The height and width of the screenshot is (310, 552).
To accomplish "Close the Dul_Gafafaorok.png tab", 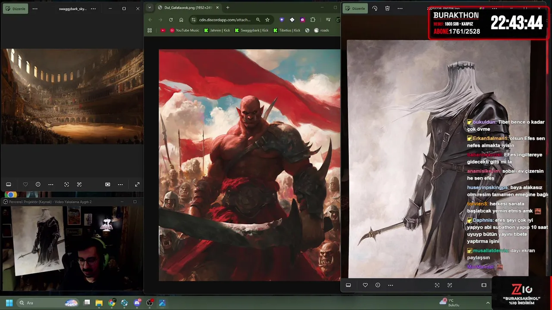I will pos(217,7).
